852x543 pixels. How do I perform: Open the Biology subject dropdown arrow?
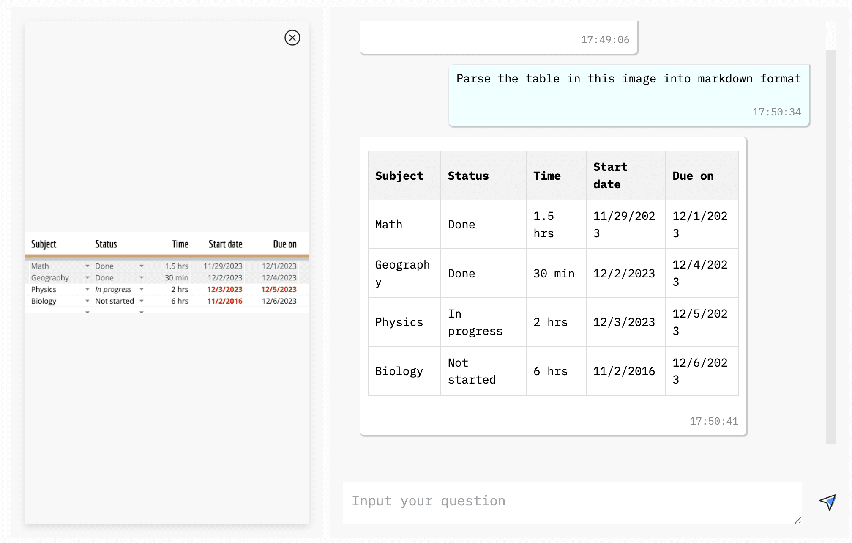[x=87, y=301]
